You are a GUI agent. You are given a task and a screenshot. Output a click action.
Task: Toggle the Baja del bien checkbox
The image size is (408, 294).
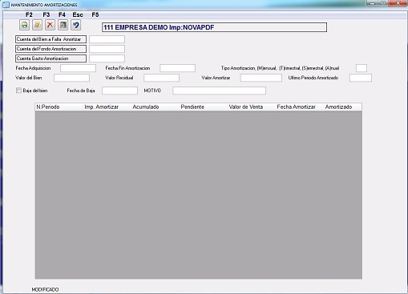[18, 91]
